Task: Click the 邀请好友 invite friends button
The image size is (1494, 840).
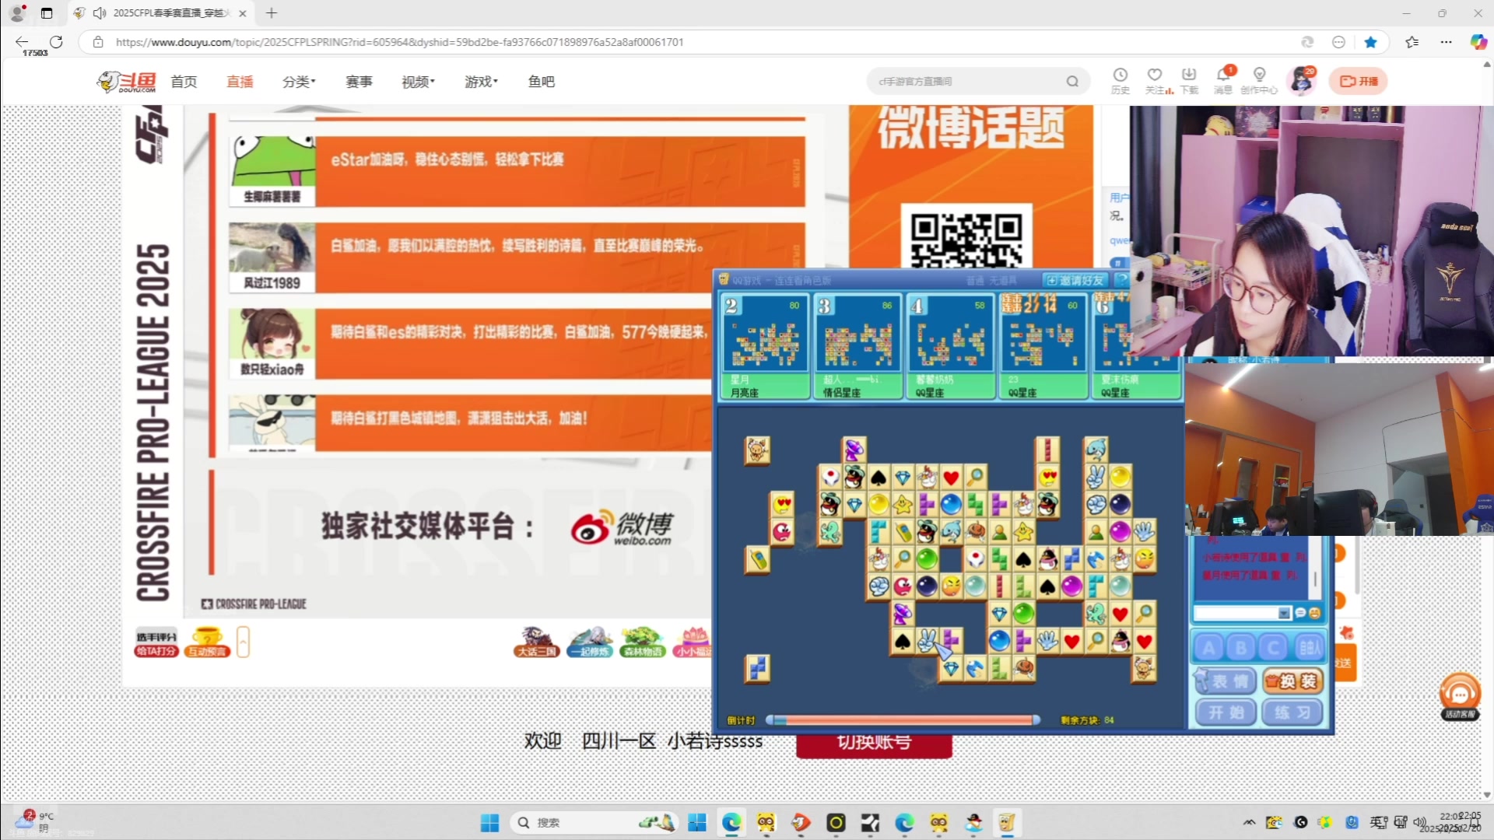Action: [1076, 280]
